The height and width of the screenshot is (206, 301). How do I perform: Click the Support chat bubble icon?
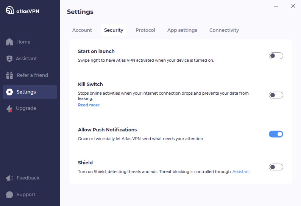click(x=9, y=195)
